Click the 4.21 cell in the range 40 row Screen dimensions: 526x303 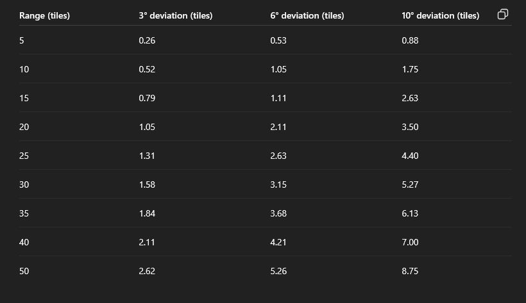[x=278, y=242]
